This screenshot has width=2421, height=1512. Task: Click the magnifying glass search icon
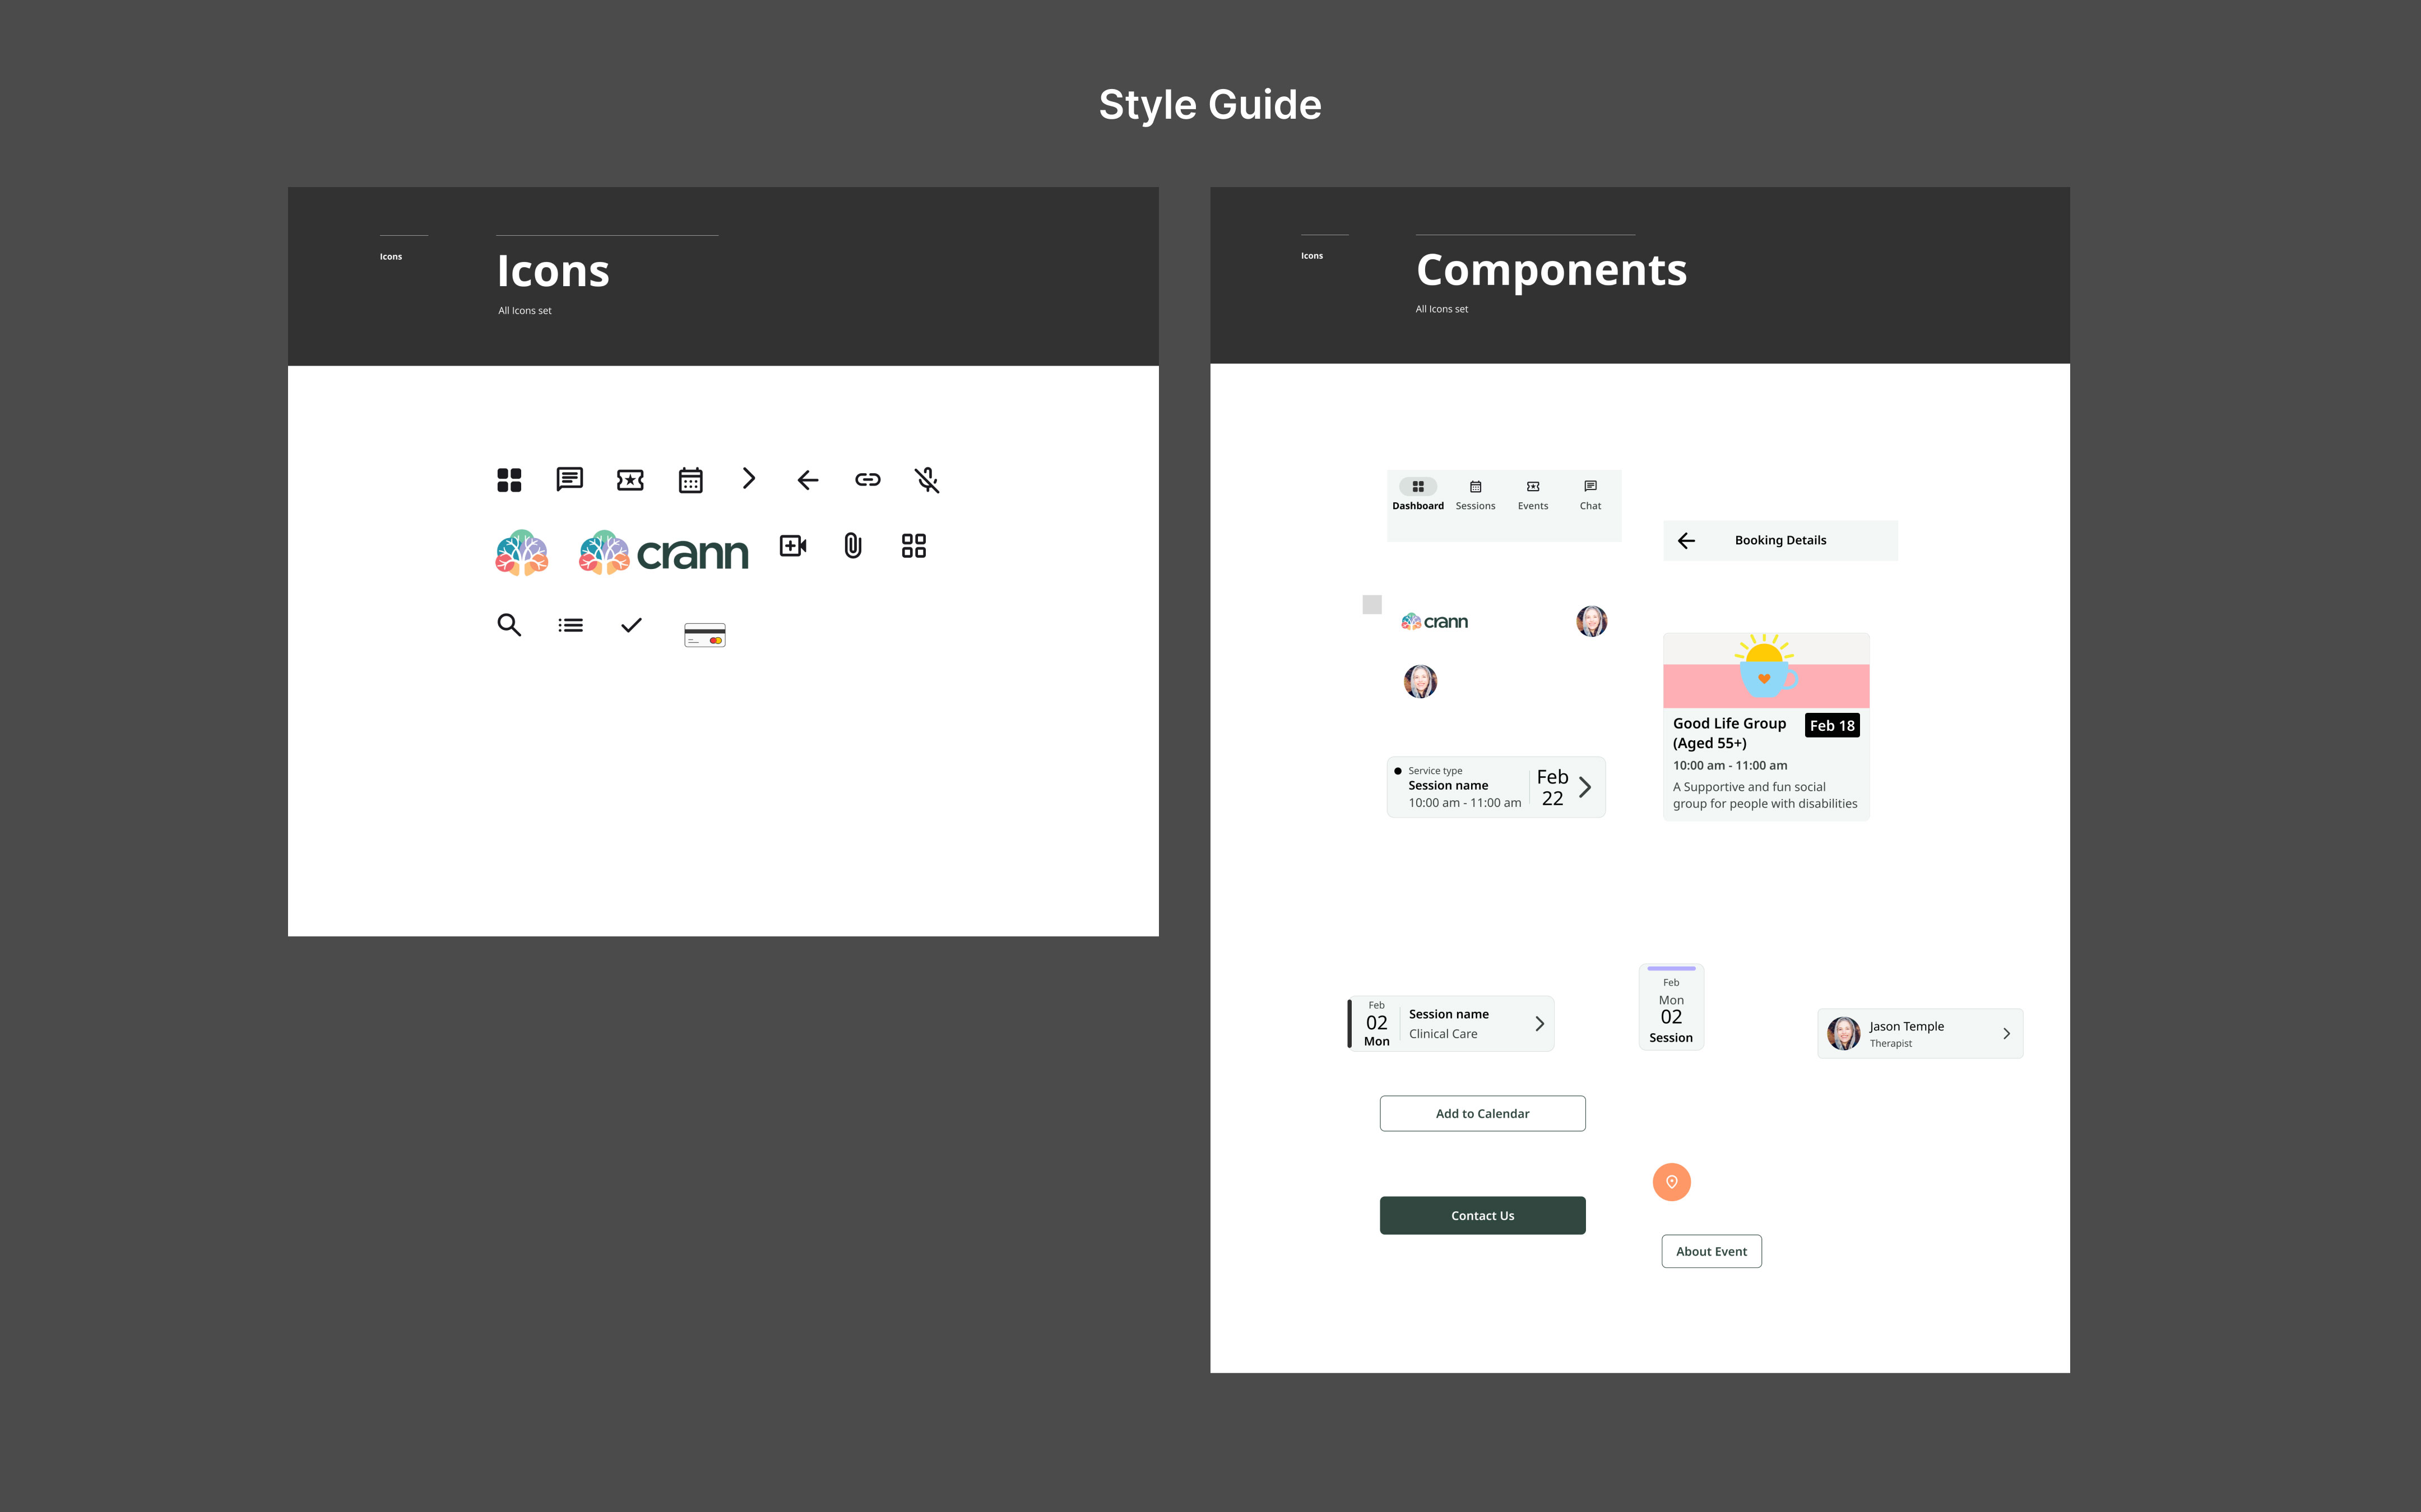509,625
